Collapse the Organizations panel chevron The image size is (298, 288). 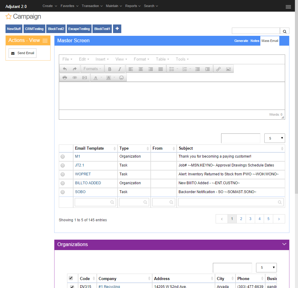tap(284, 244)
